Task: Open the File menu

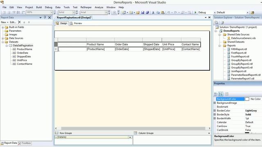Action: click(x=5, y=7)
